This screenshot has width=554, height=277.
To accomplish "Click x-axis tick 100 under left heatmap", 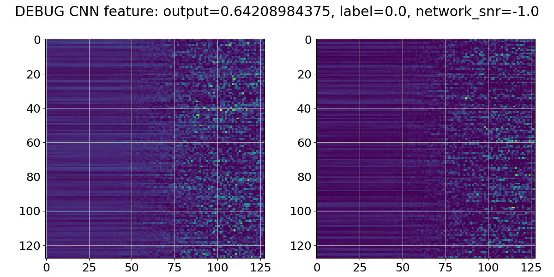I will click(217, 267).
